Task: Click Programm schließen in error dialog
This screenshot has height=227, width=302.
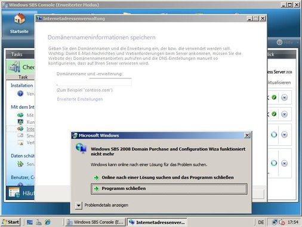Action: click(169, 189)
